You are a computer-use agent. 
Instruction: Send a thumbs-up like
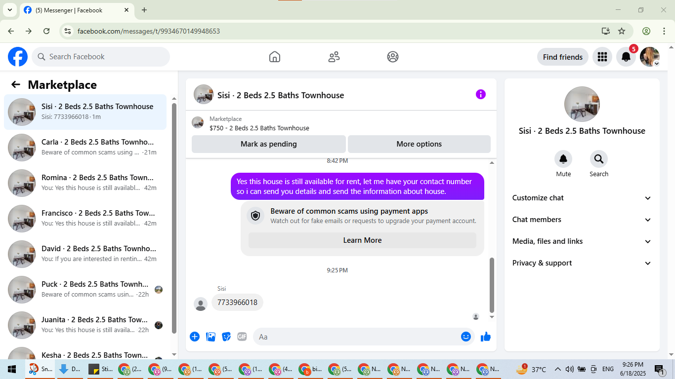click(x=486, y=337)
